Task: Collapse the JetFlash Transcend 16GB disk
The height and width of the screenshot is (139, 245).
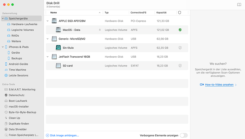Action: (47, 57)
